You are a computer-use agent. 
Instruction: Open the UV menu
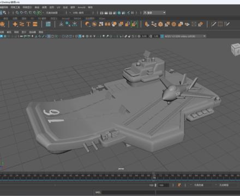click(58, 8)
